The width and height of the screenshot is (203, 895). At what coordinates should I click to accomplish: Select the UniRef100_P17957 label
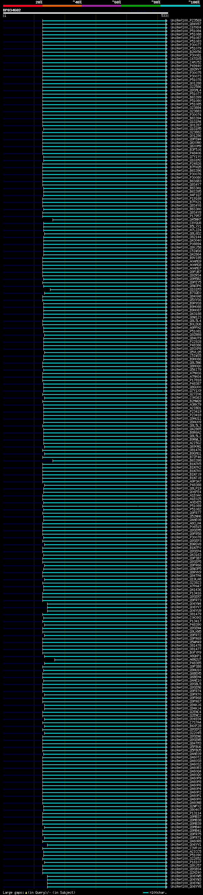tap(186, 216)
